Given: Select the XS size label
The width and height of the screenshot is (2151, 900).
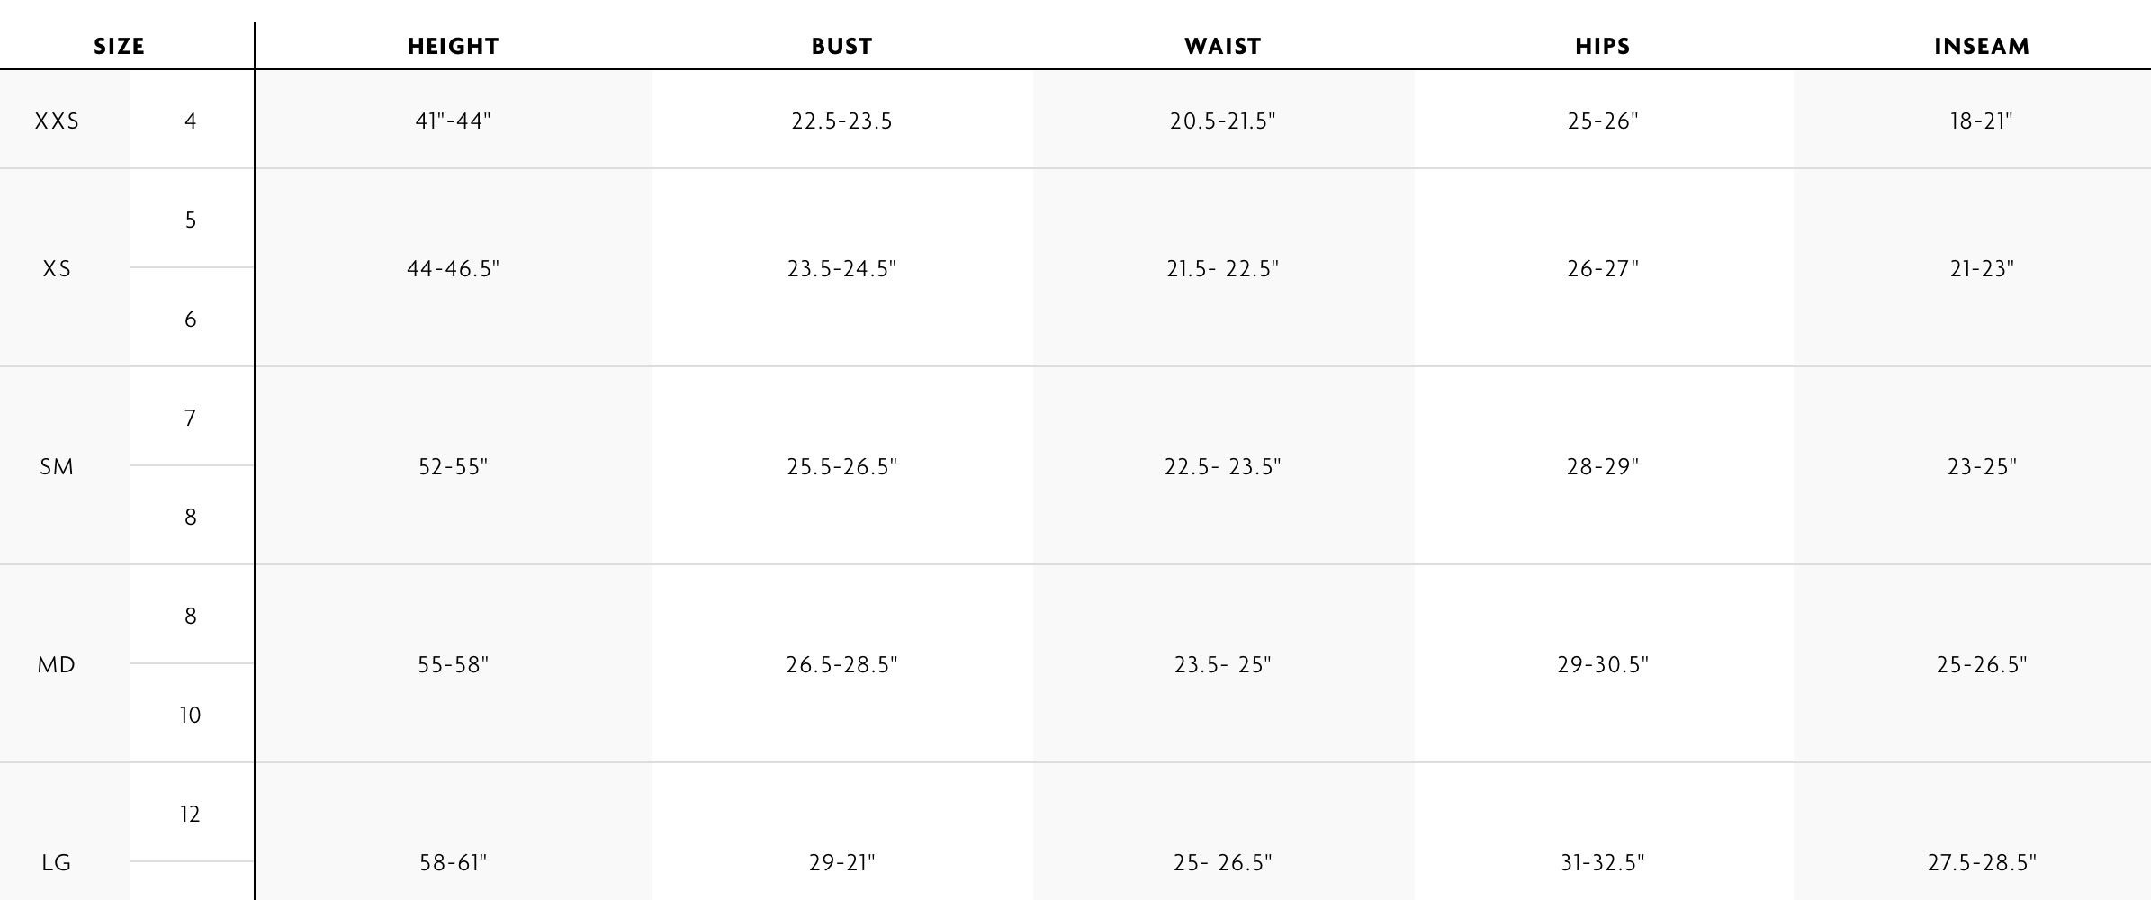Looking at the screenshot, I should (x=57, y=269).
